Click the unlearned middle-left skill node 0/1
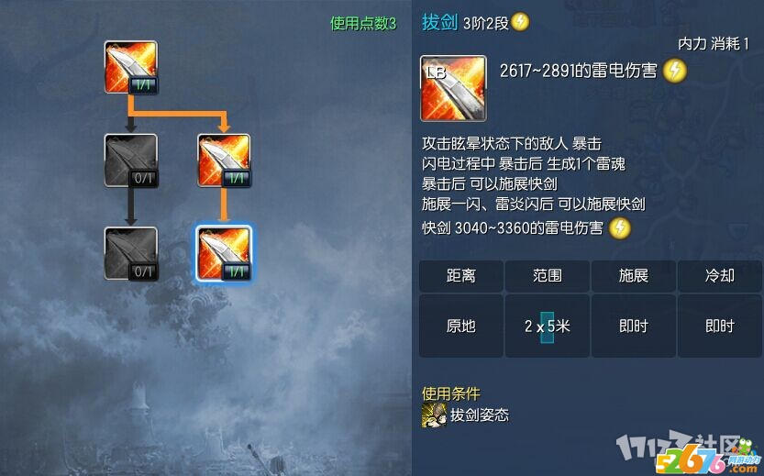 click(130, 161)
